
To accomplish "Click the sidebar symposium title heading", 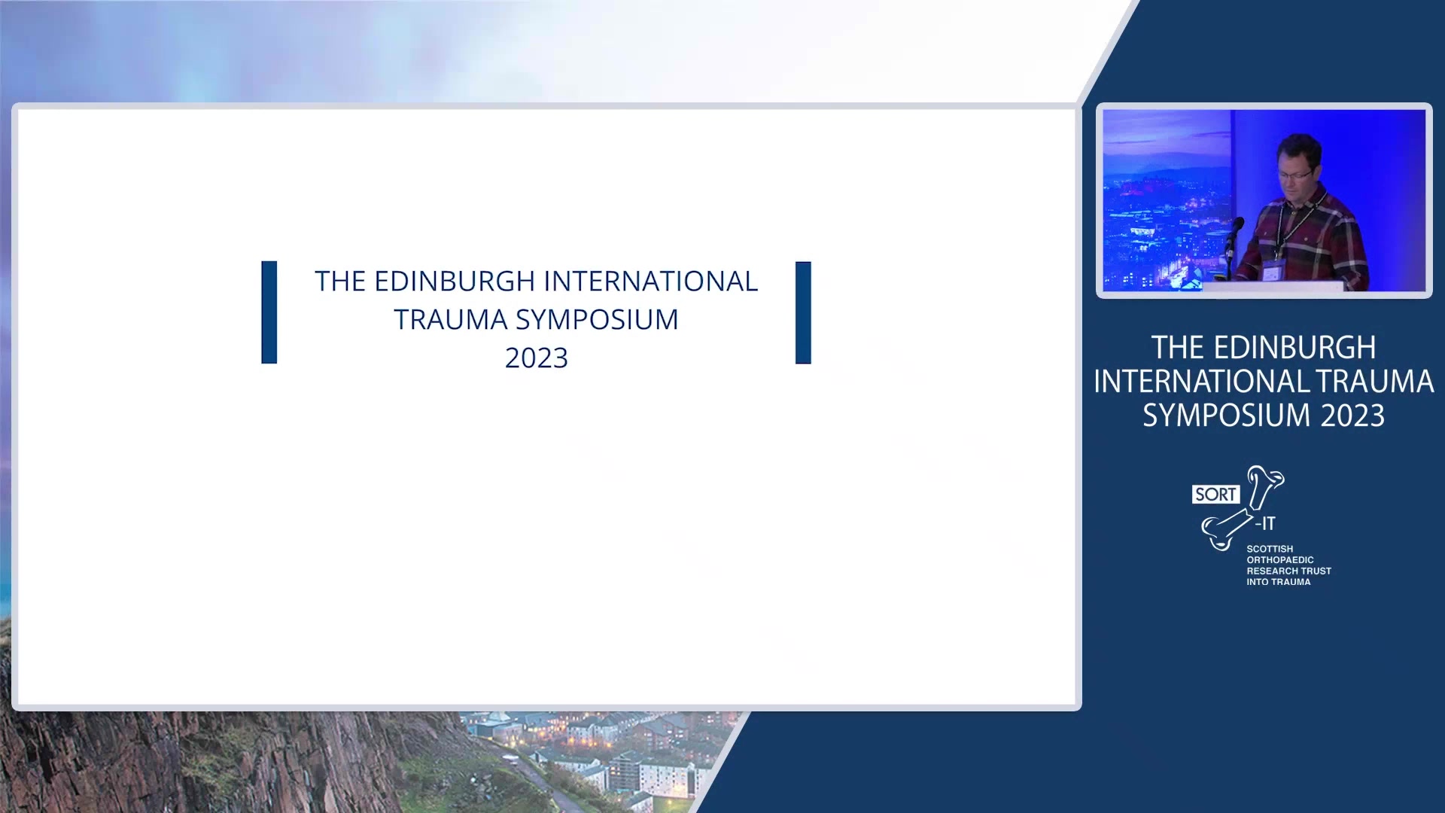I will 1264,382.
